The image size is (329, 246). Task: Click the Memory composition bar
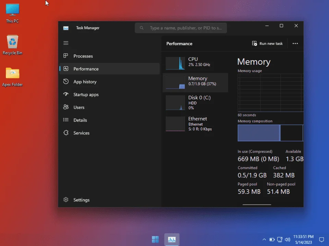(x=270, y=133)
